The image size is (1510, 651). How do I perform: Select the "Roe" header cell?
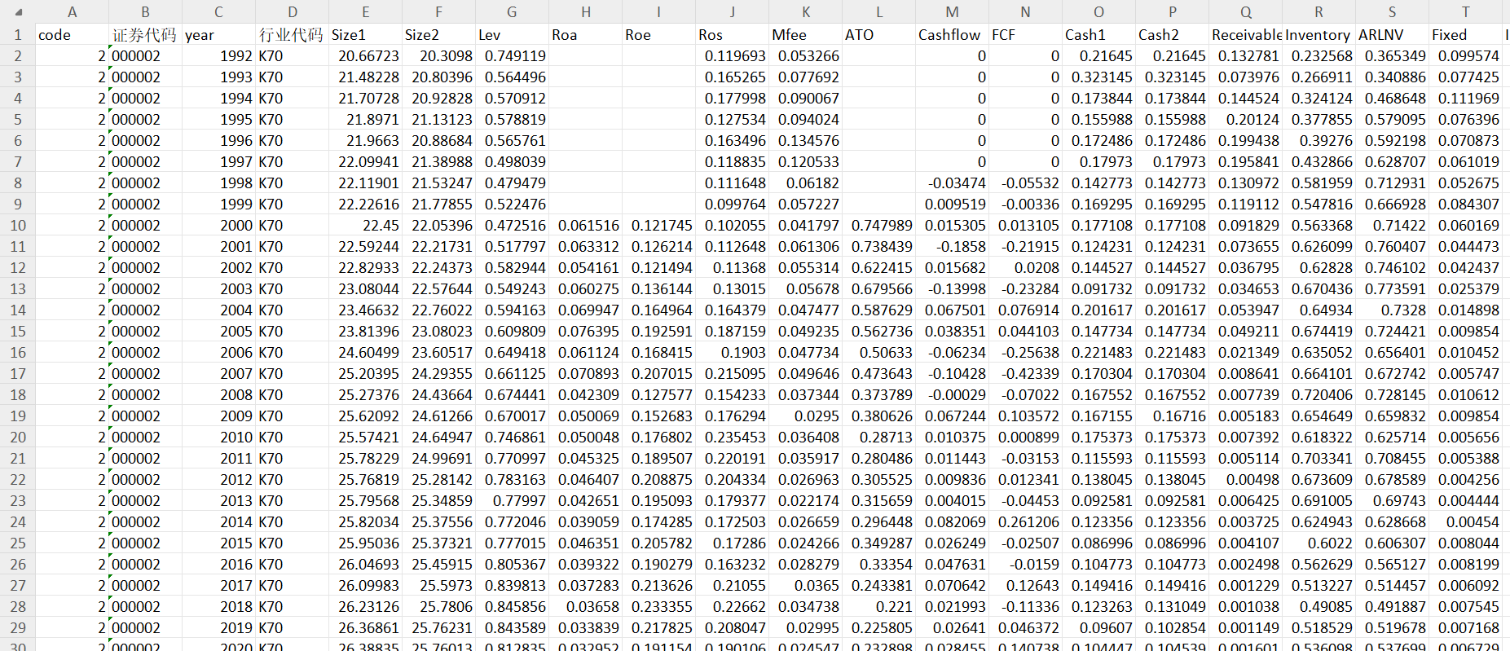[x=659, y=35]
